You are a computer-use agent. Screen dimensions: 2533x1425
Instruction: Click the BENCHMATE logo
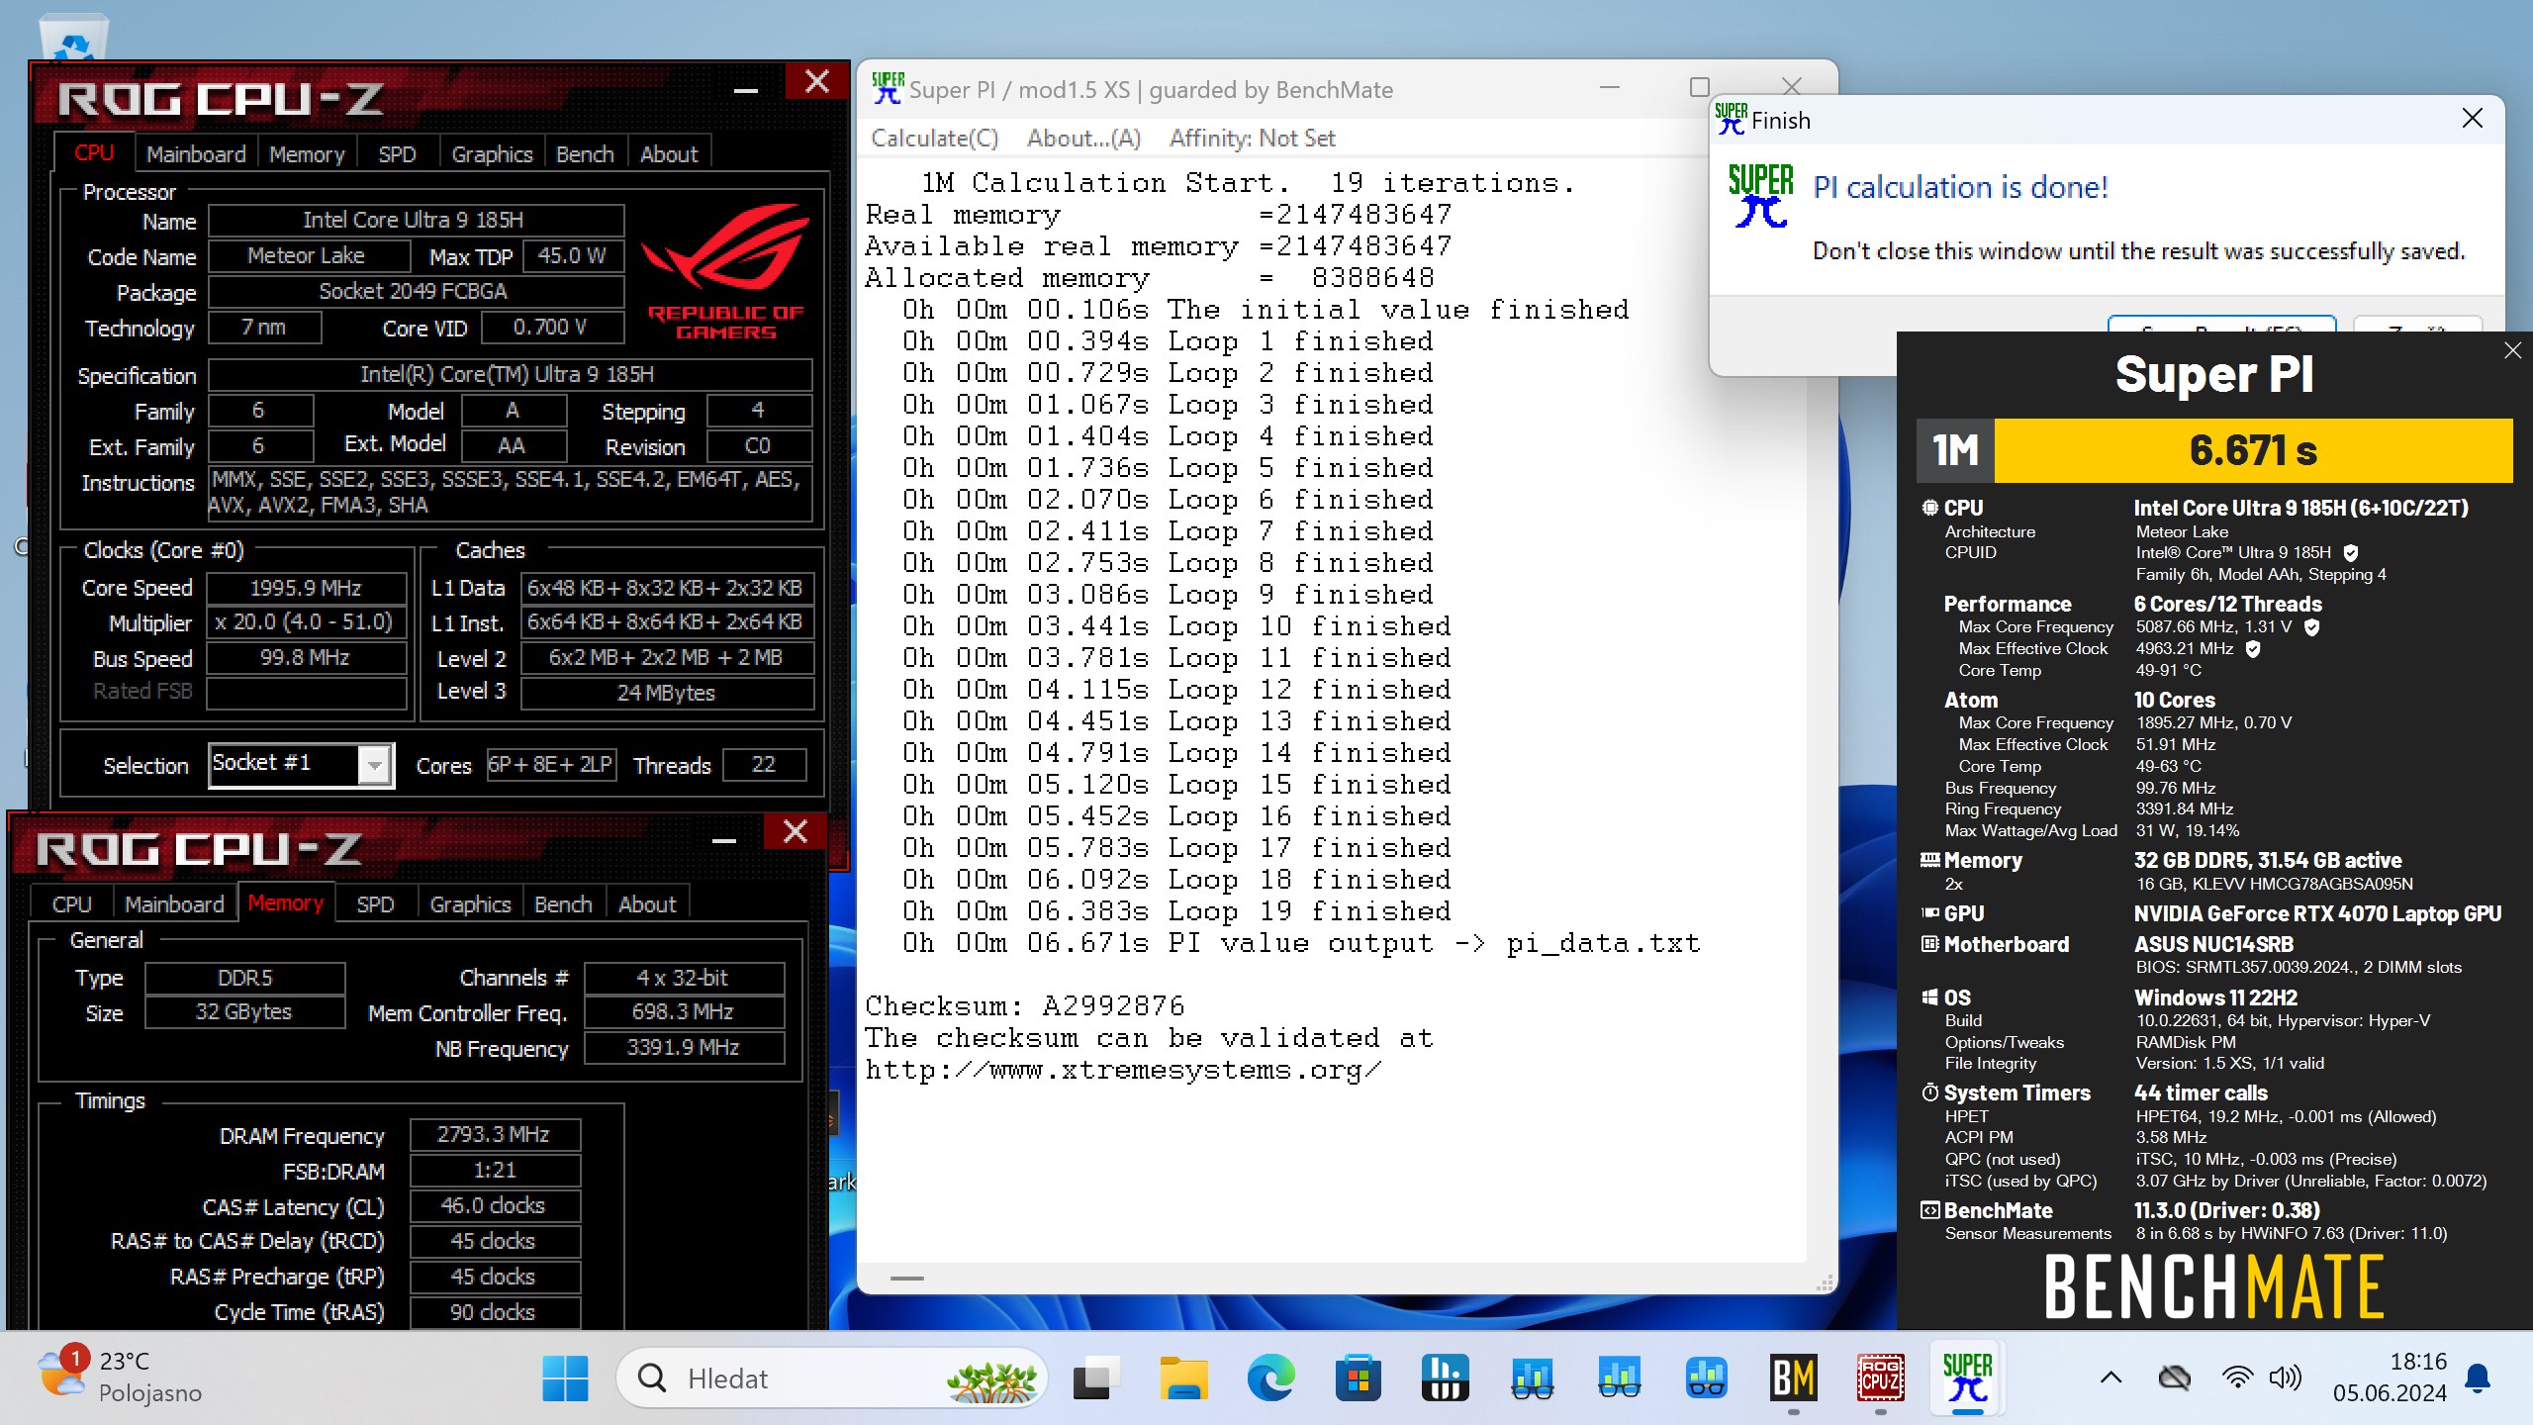pos(2214,1286)
